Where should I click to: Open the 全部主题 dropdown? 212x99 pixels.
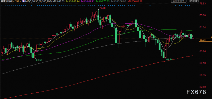click(178, 1)
